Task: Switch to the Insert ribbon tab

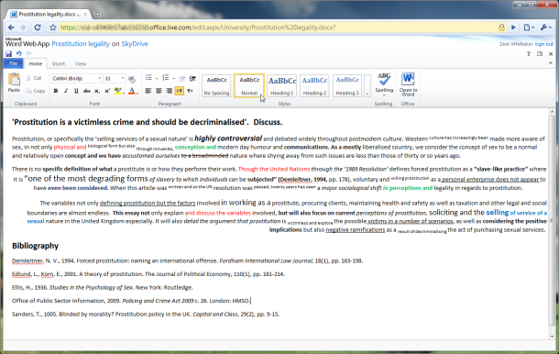Action: [59, 63]
